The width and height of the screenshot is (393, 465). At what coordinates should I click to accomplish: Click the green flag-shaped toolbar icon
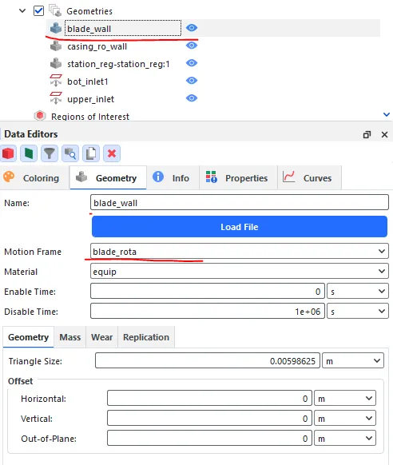29,153
